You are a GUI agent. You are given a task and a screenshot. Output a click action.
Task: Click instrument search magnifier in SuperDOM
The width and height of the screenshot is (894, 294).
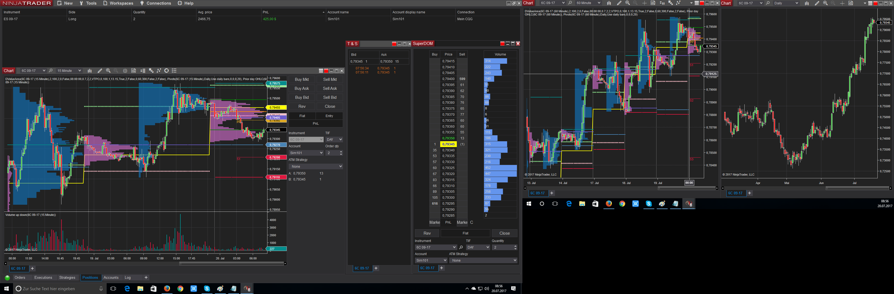pyautogui.click(x=461, y=247)
